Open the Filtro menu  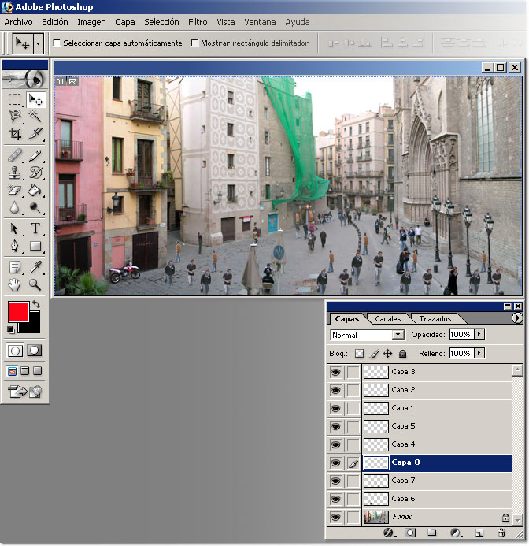[198, 22]
